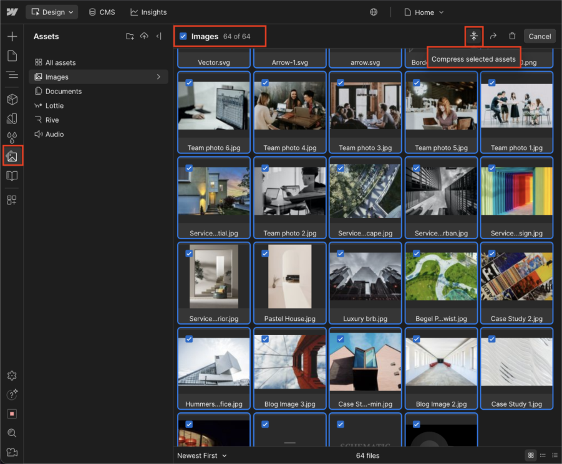Deselect the Team photo 6.jpg checkbox
The height and width of the screenshot is (464, 562).
[x=189, y=82]
